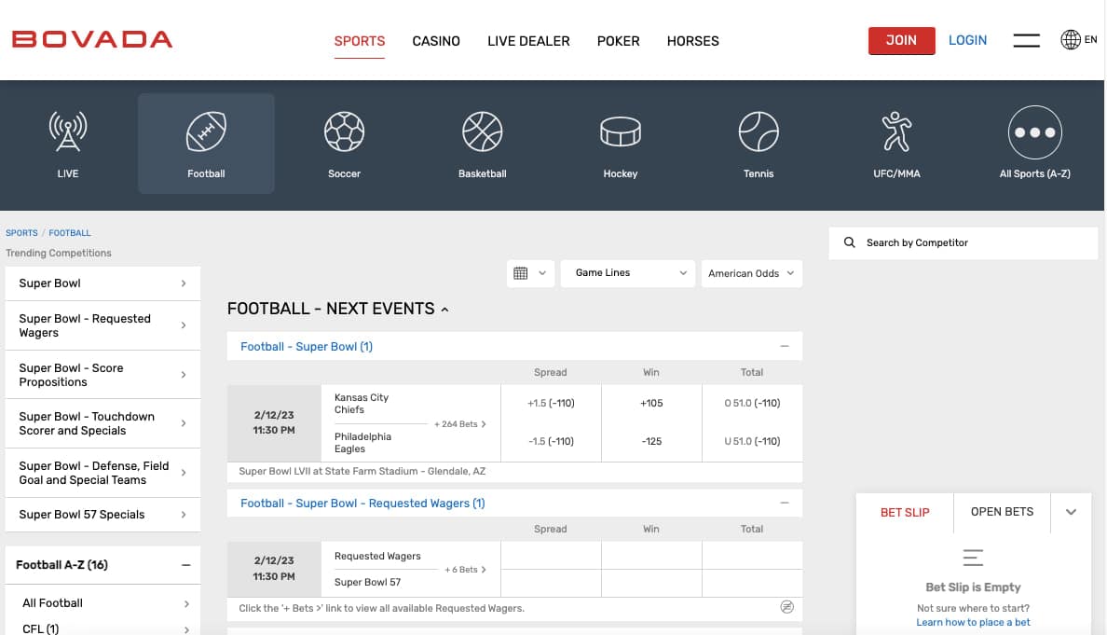This screenshot has height=635, width=1107.
Task: Click the SPORTS breadcrumb link
Action: [x=21, y=232]
